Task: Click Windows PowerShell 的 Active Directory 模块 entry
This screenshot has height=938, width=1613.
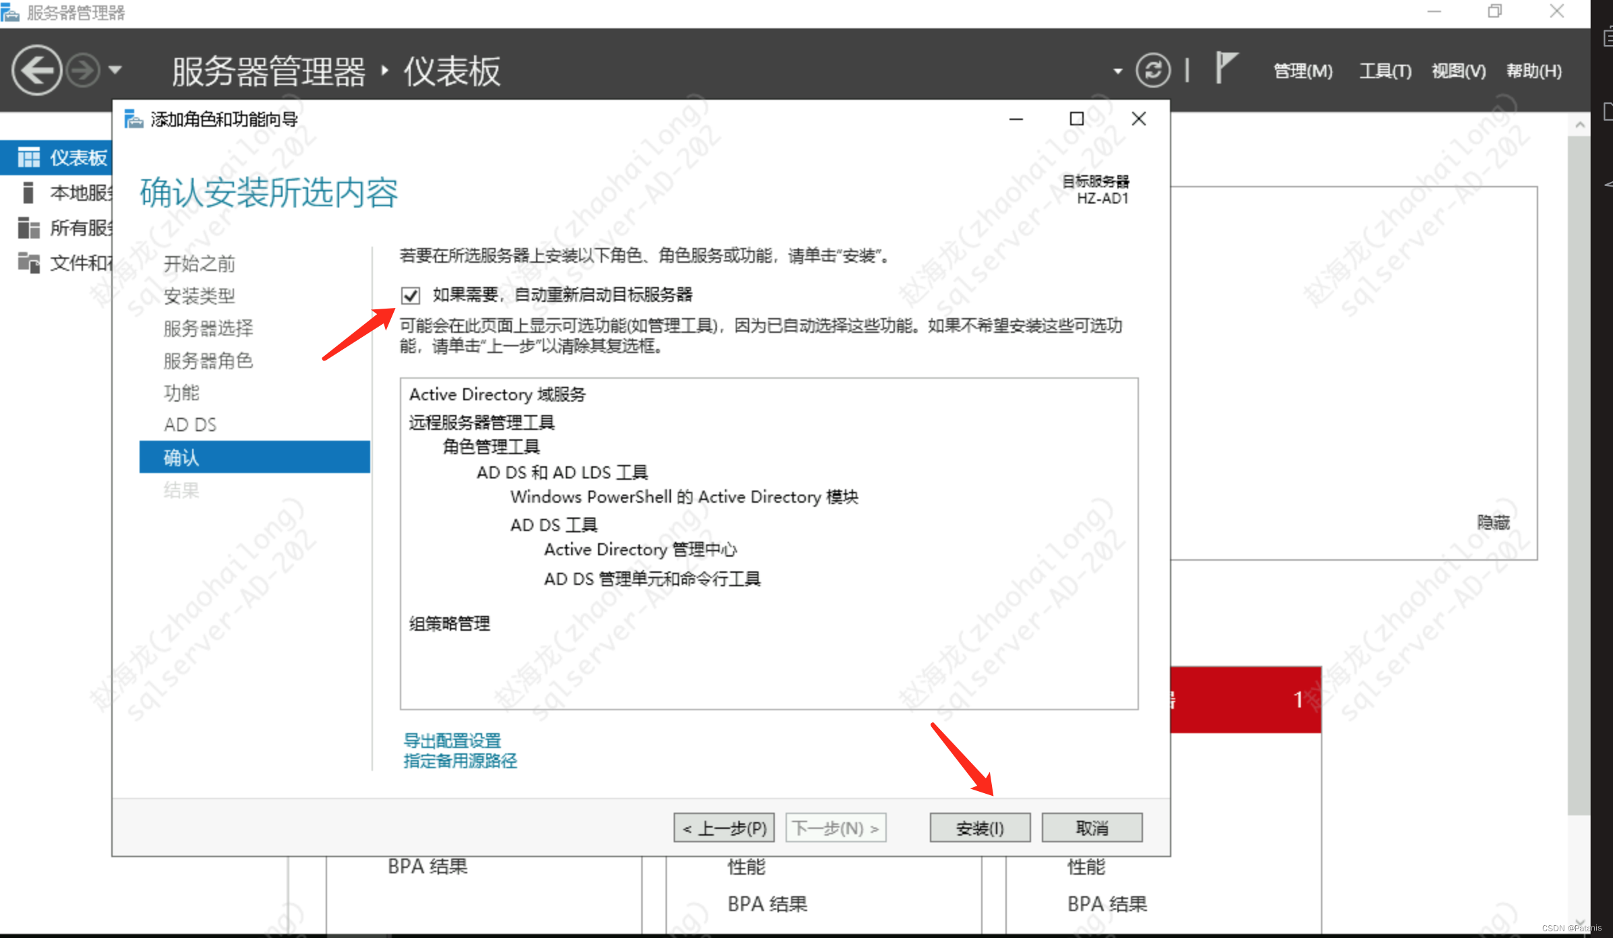Action: 684,497
